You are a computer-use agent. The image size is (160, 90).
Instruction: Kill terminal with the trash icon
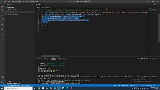pos(153,58)
